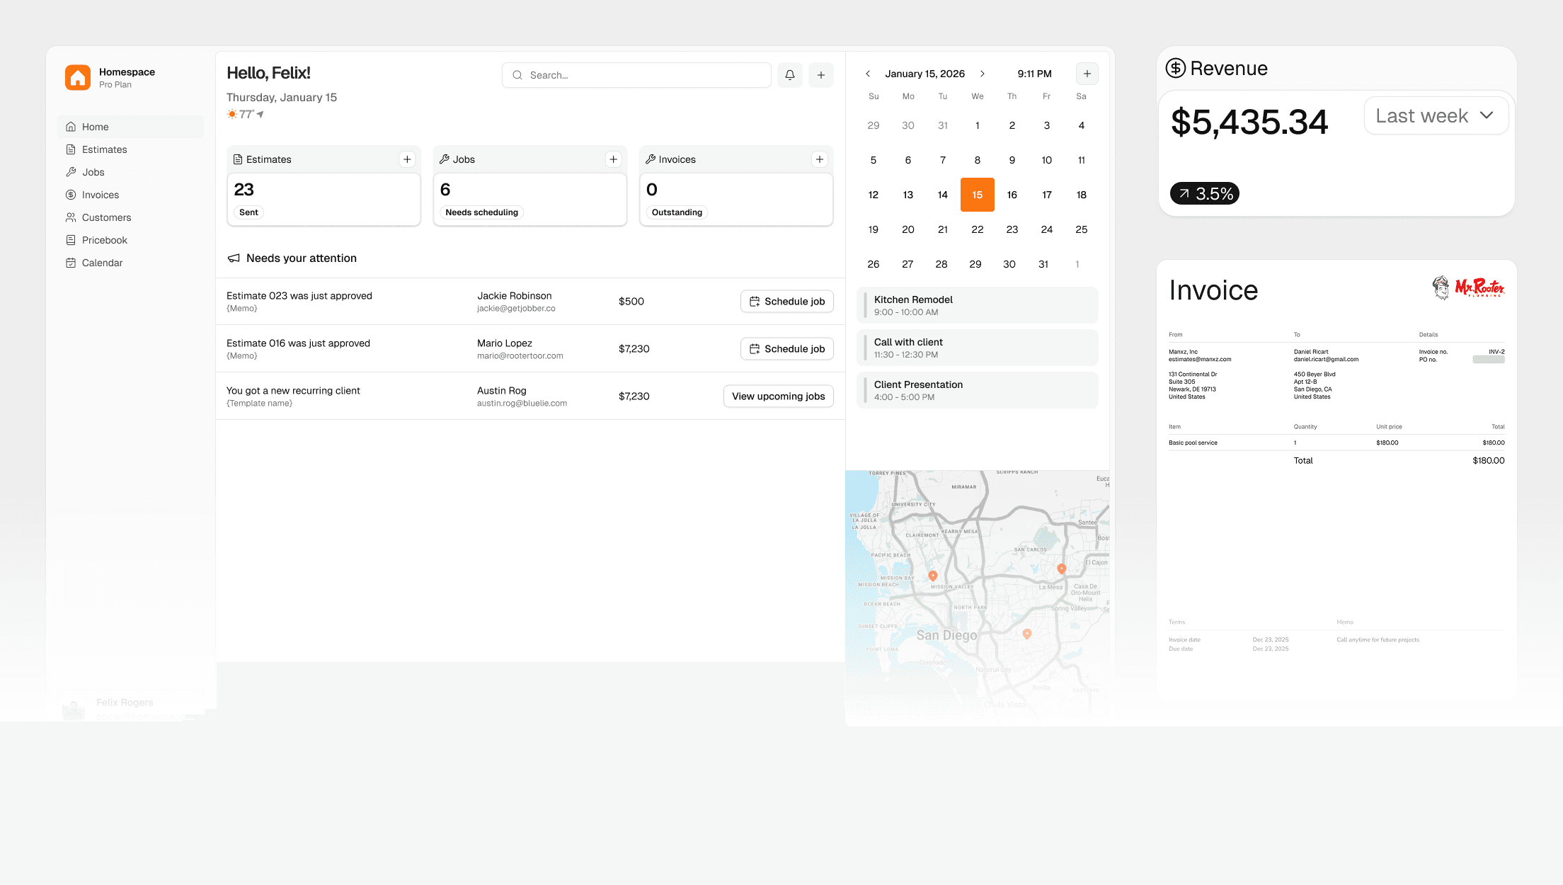Screen dimensions: 1563x885
Task: Go to next month with the right chevron
Action: pyautogui.click(x=983, y=73)
